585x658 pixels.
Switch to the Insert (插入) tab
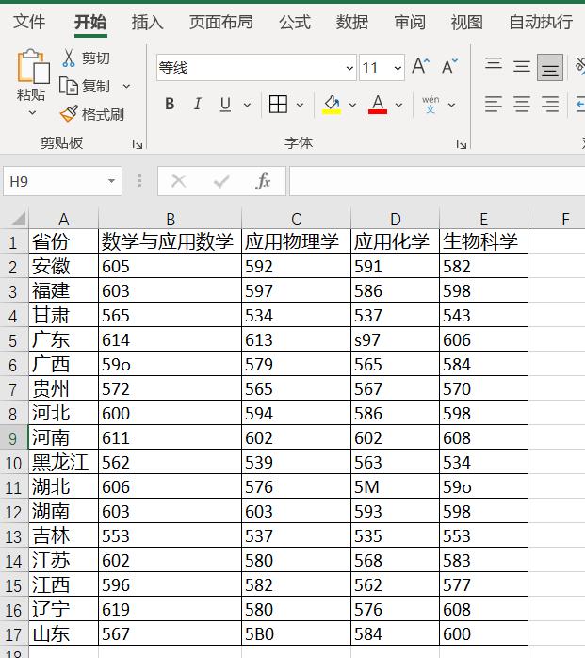point(147,22)
